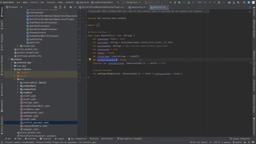Push commits with the Git arrow icon
Image resolution: width=256 pixels, height=144 pixels.
click(214, 2)
